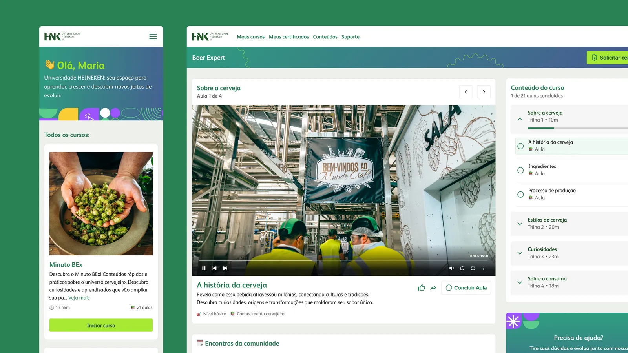The width and height of the screenshot is (628, 353).
Task: Click 'Trilha 2 • 20m' text
Action: 543,227
